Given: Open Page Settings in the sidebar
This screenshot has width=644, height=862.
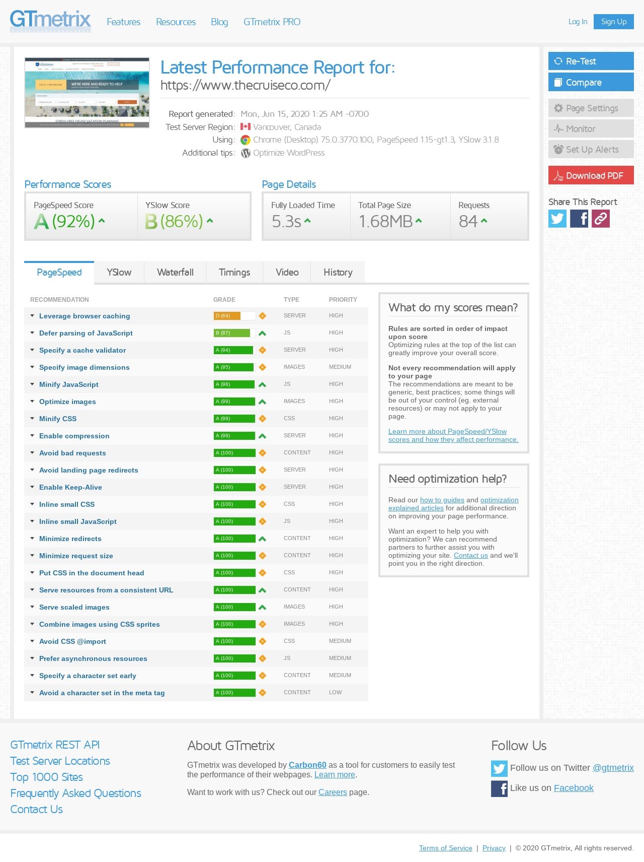Looking at the screenshot, I should (591, 108).
